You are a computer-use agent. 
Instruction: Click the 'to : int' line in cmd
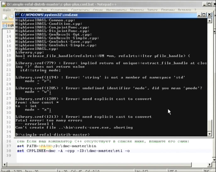pos(26,106)
